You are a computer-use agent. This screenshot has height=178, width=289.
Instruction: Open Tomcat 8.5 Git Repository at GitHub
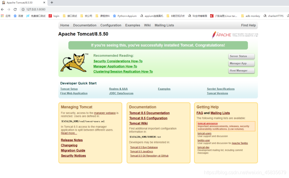149,156
